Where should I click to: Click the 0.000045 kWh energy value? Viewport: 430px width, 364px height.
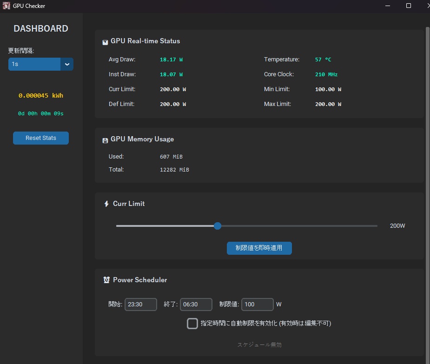(x=41, y=95)
